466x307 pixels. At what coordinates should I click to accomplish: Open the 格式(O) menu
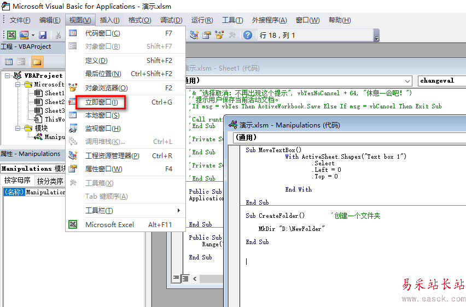point(139,20)
